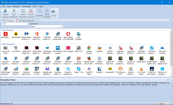
Task: Select the All Programs tab
Action: pyautogui.click(x=10, y=21)
